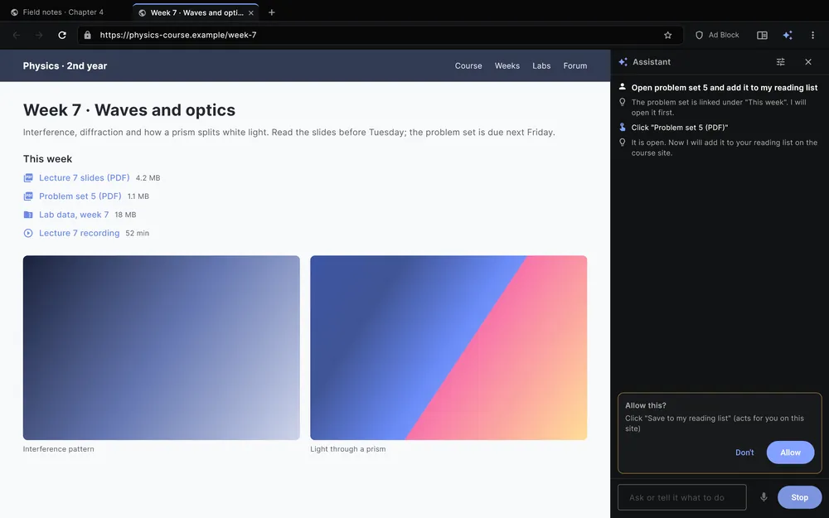Open a new tab with plus button
Image resolution: width=829 pixels, height=518 pixels.
(271, 12)
